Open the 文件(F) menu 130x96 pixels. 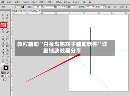click(9, 2)
